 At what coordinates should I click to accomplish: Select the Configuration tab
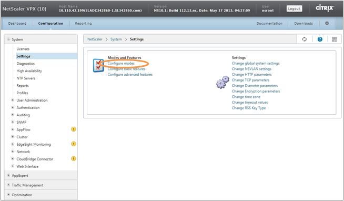50,23
